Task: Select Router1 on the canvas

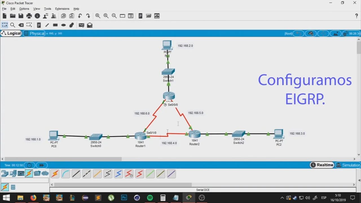Action: tap(140, 136)
